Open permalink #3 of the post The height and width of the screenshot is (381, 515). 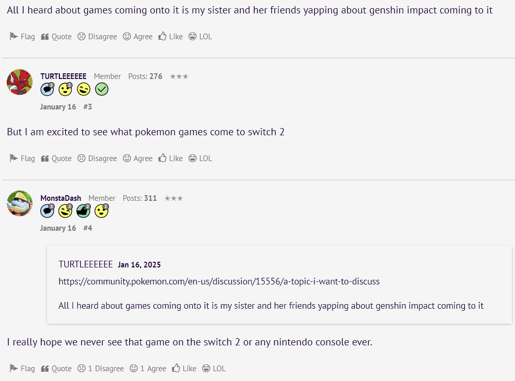pyautogui.click(x=88, y=107)
